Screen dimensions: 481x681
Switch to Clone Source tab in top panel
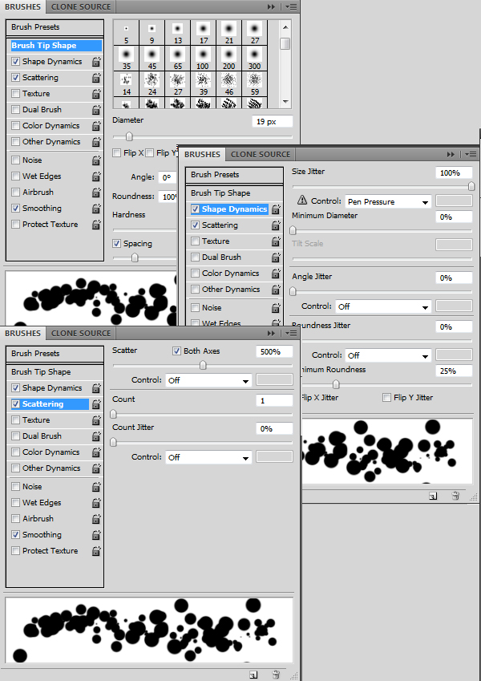click(x=81, y=7)
